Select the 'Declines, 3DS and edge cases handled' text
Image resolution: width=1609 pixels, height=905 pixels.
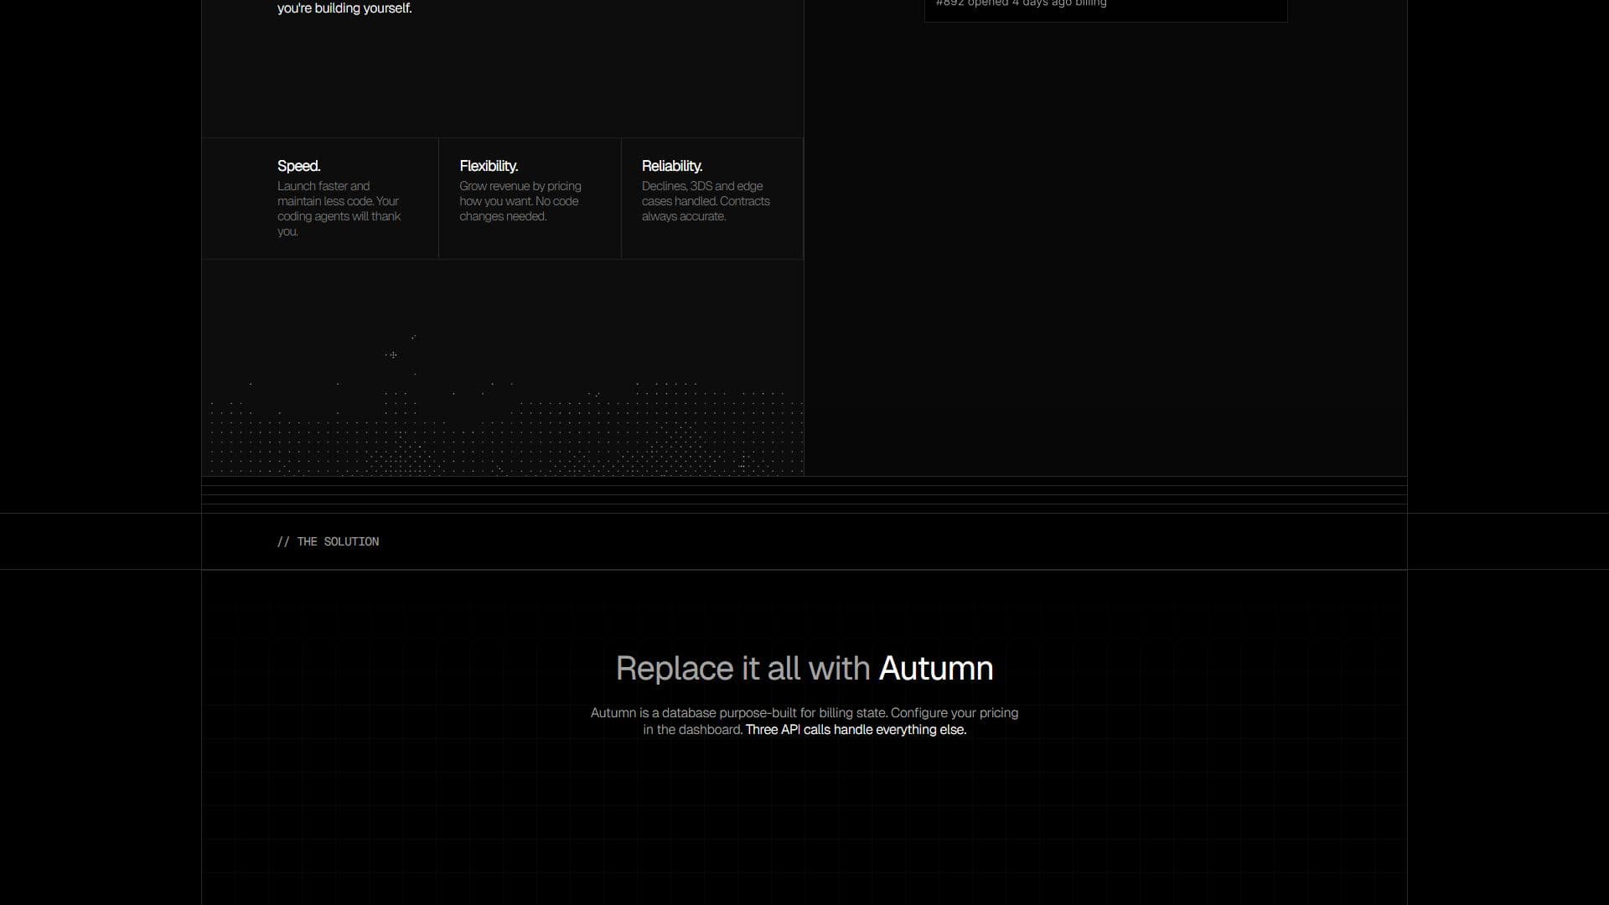tap(706, 201)
